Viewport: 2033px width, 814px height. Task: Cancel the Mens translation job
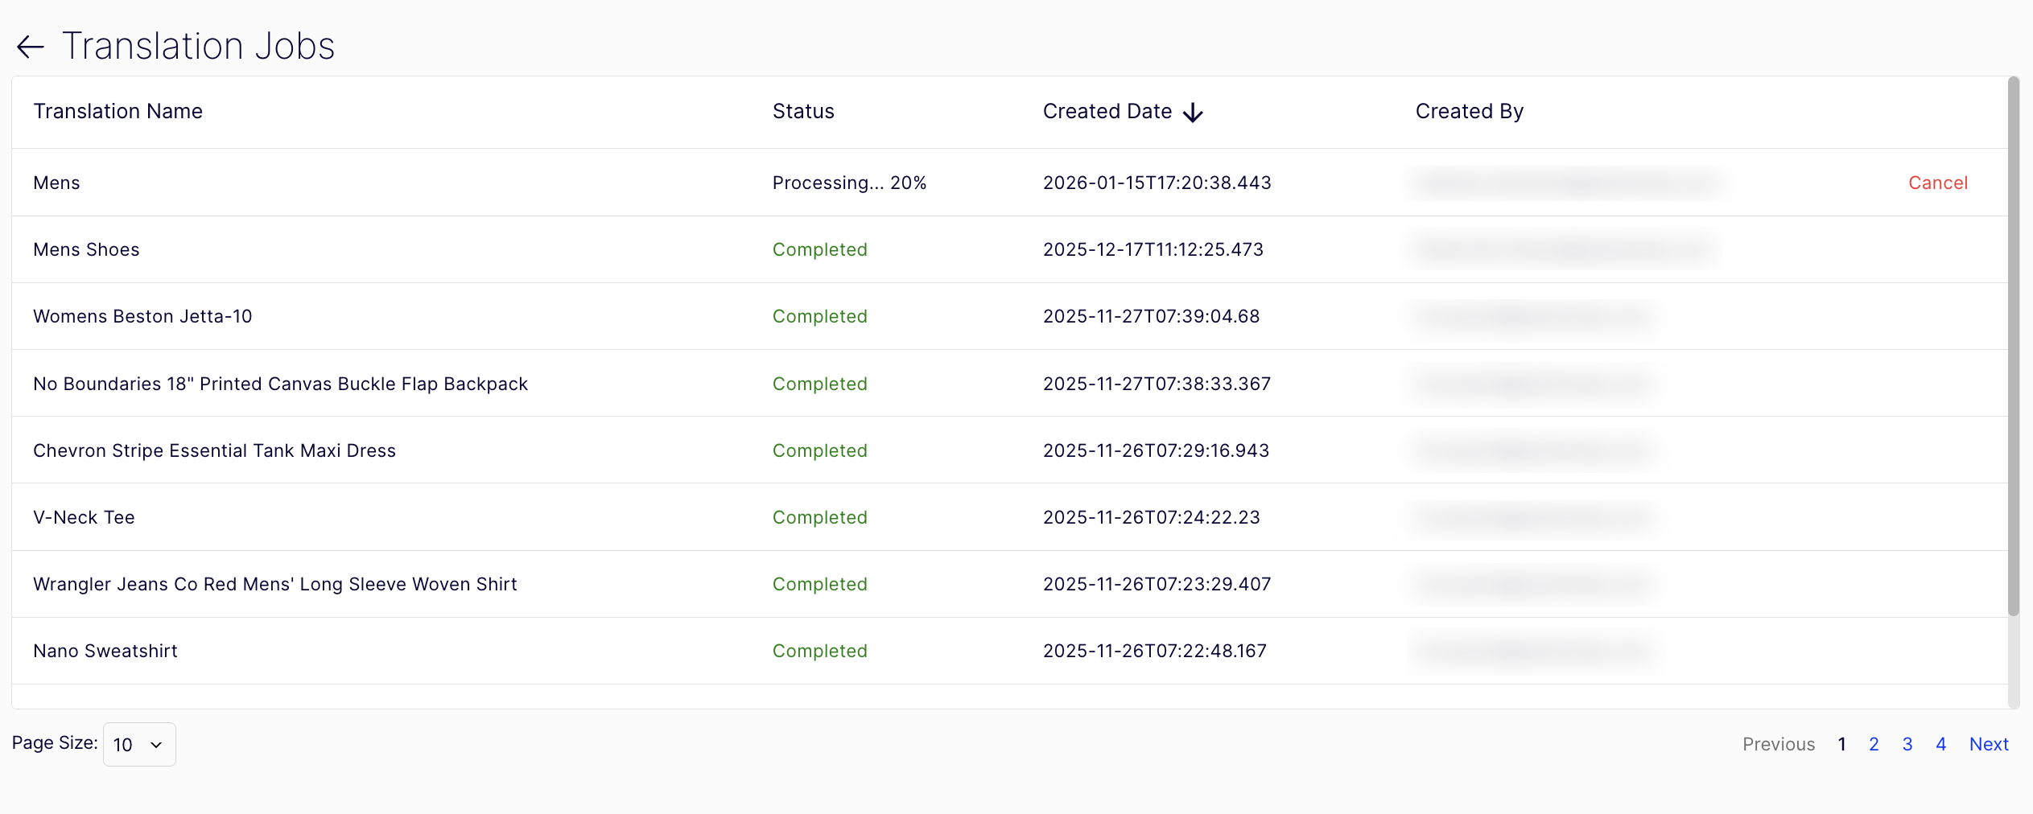point(1937,183)
